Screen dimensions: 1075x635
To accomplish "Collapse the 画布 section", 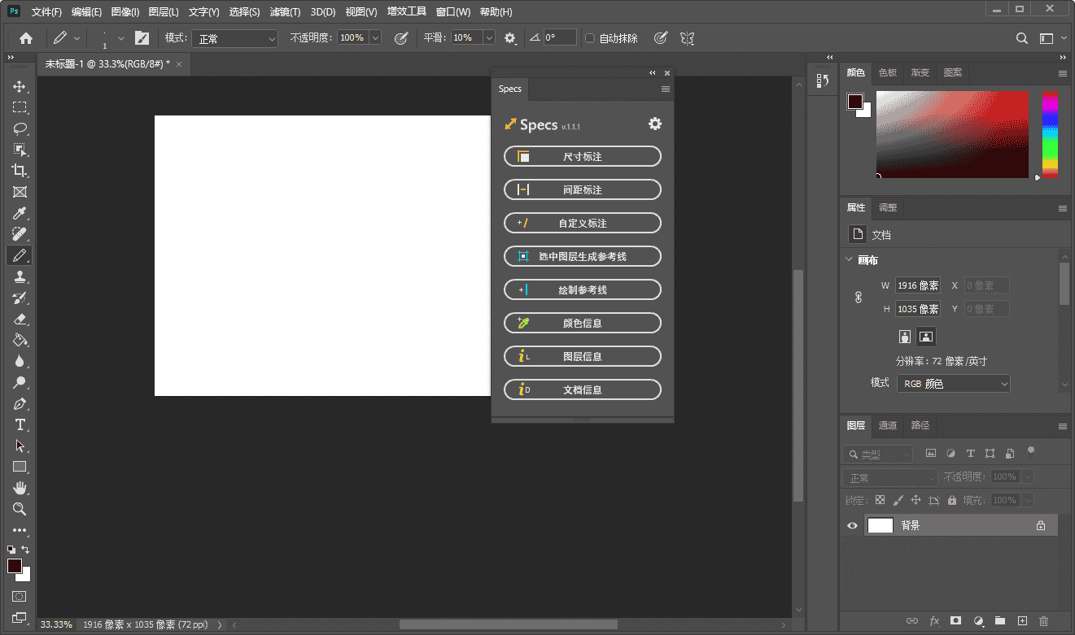I will tap(849, 260).
